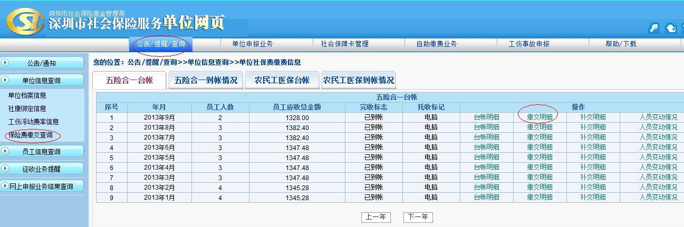Expand the 员工信息查询 sidebar section

[42, 152]
